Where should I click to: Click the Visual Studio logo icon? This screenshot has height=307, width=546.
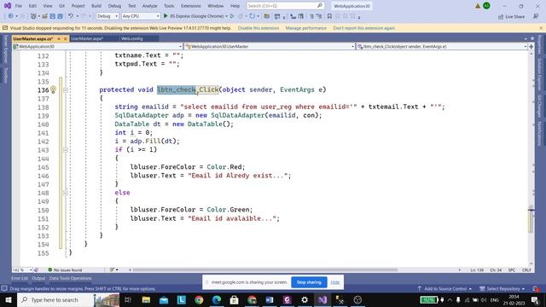coord(8,6)
